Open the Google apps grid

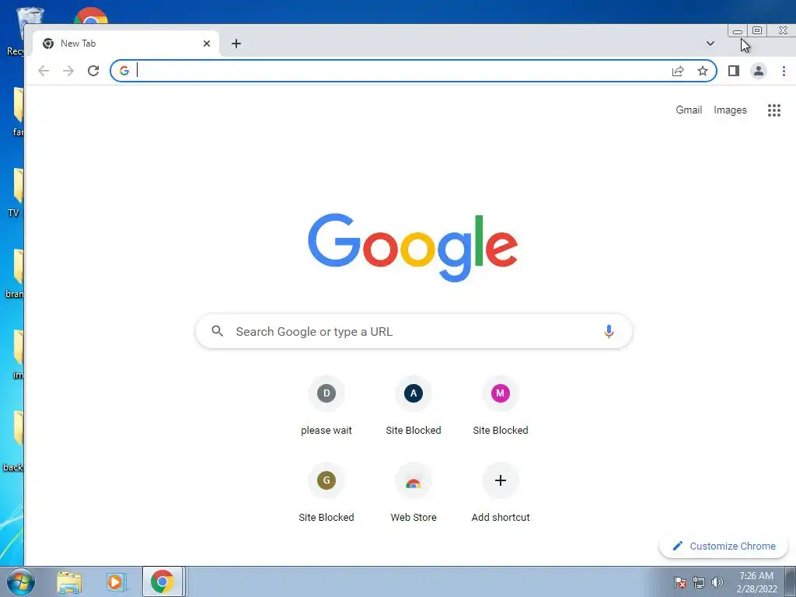point(773,110)
